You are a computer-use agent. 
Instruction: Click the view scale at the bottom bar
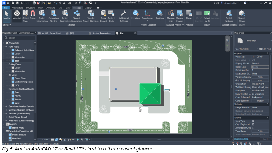point(44,139)
